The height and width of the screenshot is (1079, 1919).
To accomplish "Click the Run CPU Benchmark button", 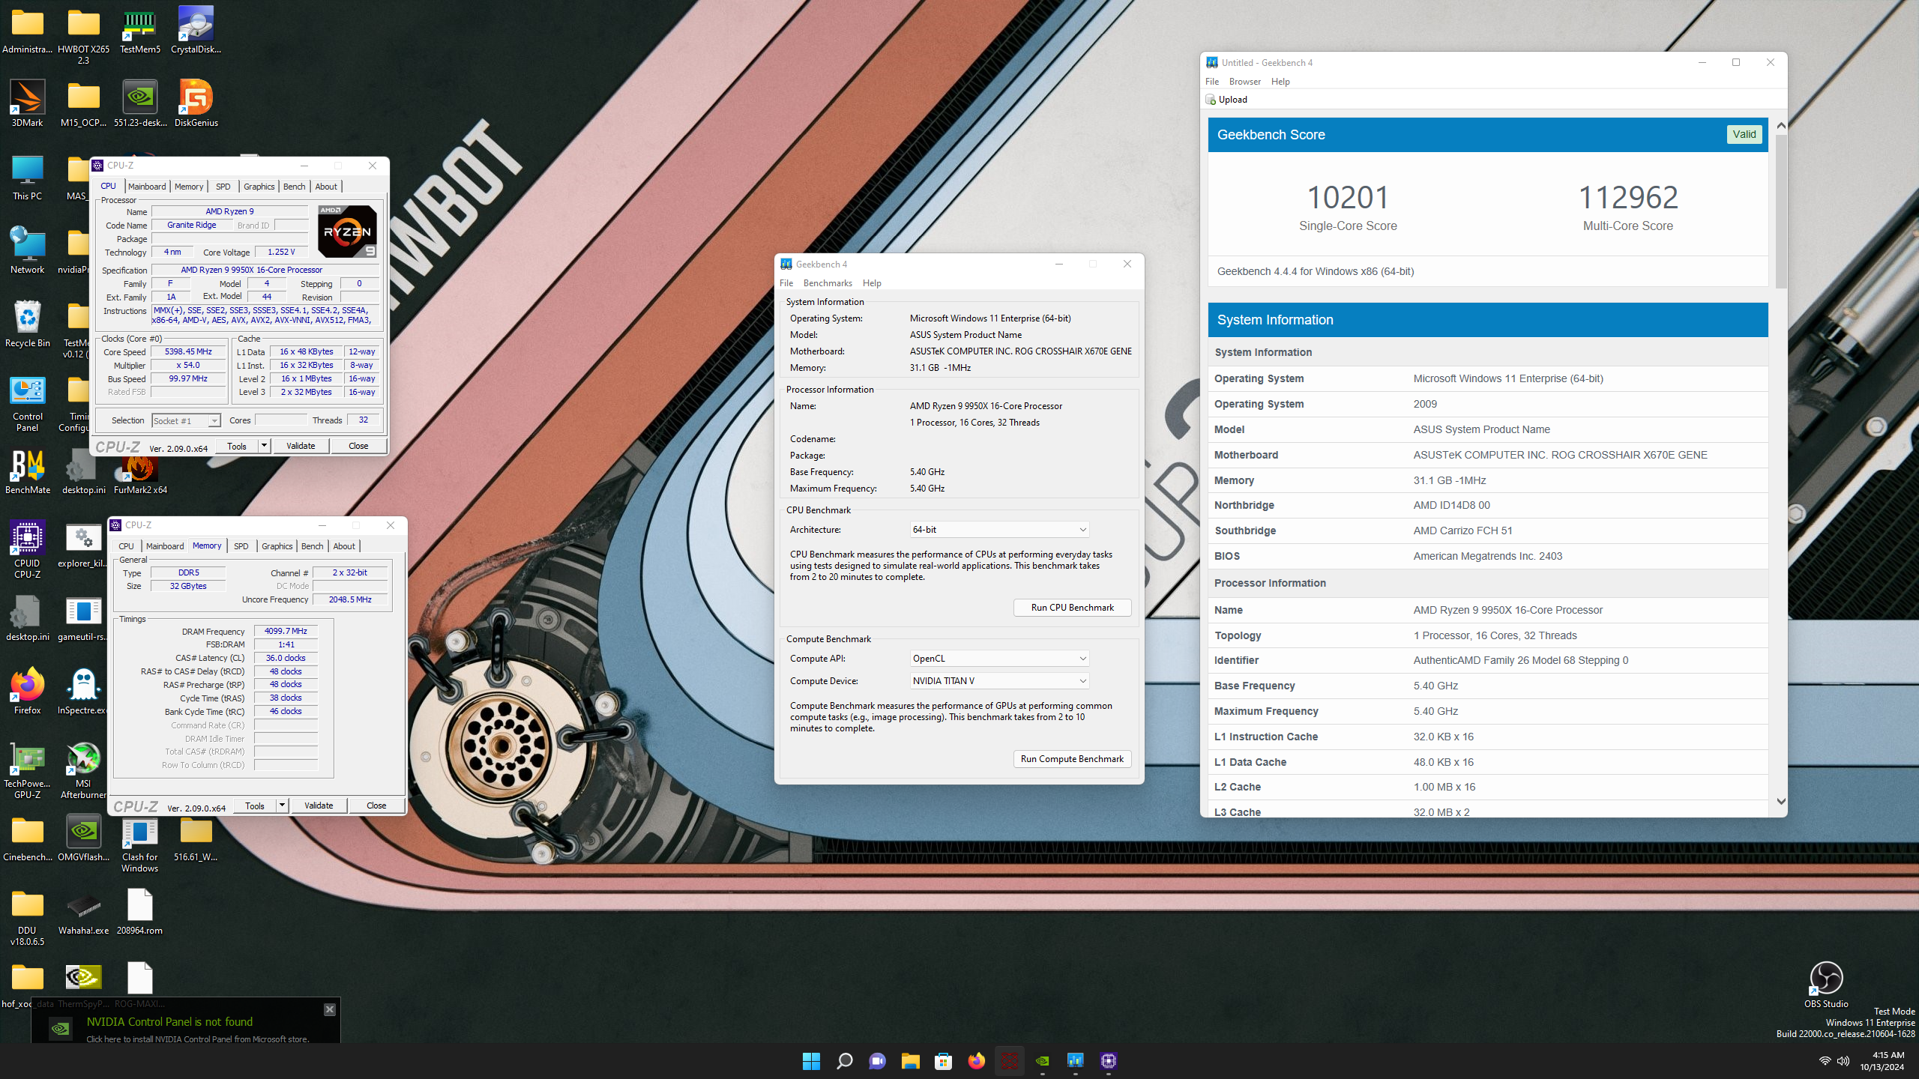I will pyautogui.click(x=1072, y=608).
